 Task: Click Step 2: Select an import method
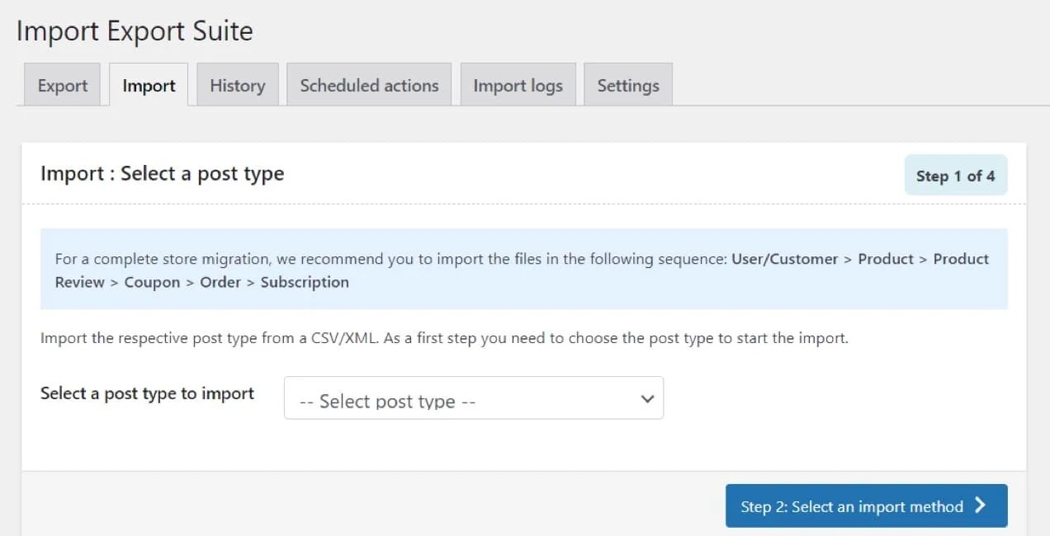852,506
